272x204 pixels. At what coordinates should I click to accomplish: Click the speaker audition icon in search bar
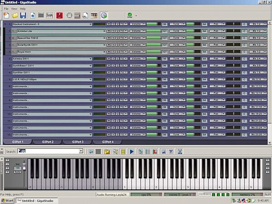[115, 152]
